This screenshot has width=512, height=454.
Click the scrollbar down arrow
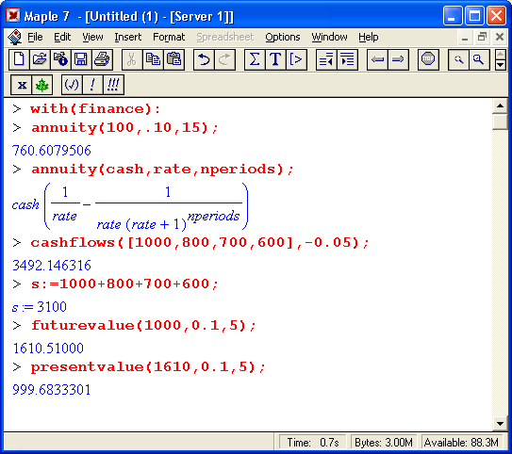500,424
